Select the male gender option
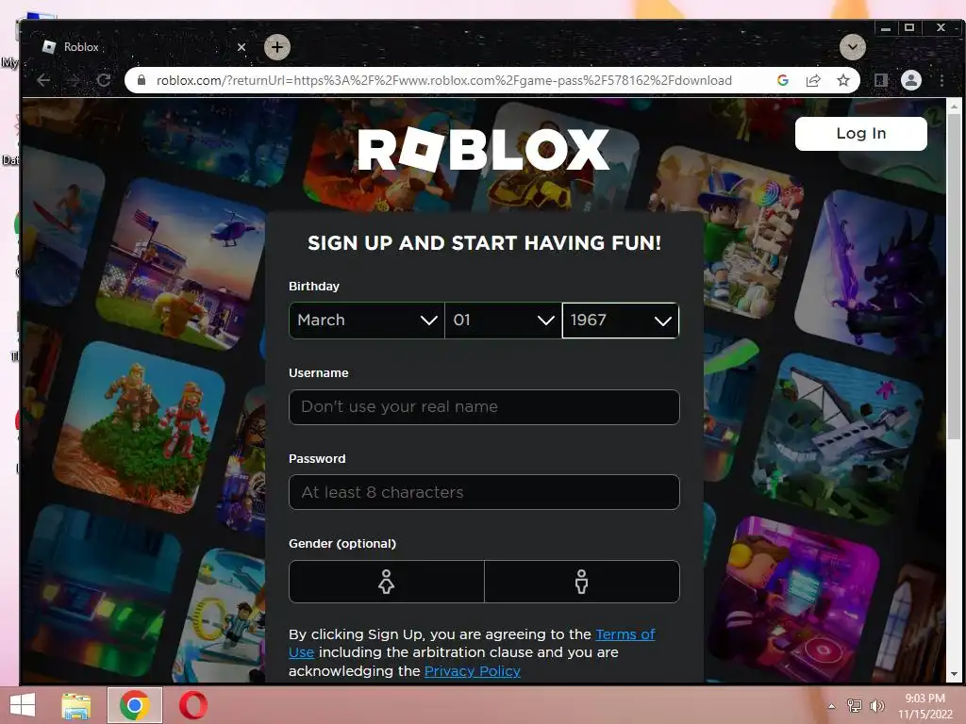Image resolution: width=966 pixels, height=724 pixels. [581, 581]
